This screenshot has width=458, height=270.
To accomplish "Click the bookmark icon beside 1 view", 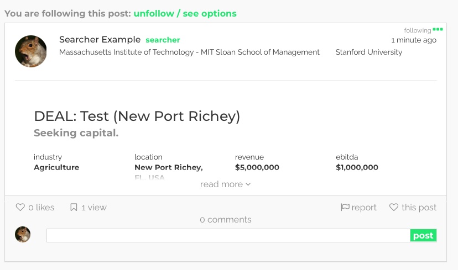I will coord(74,208).
